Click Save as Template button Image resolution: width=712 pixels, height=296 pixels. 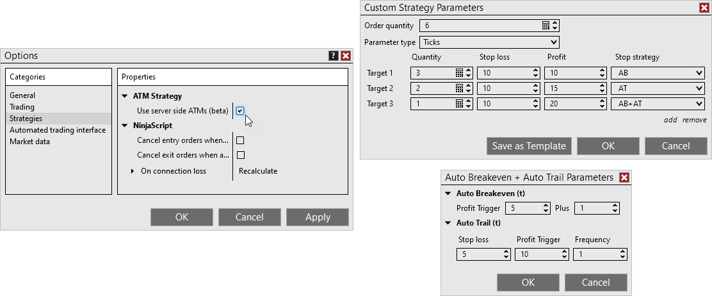529,146
